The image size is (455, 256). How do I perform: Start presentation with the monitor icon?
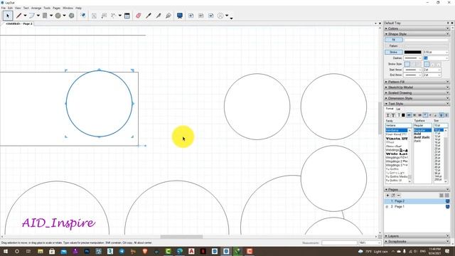[x=180, y=16]
